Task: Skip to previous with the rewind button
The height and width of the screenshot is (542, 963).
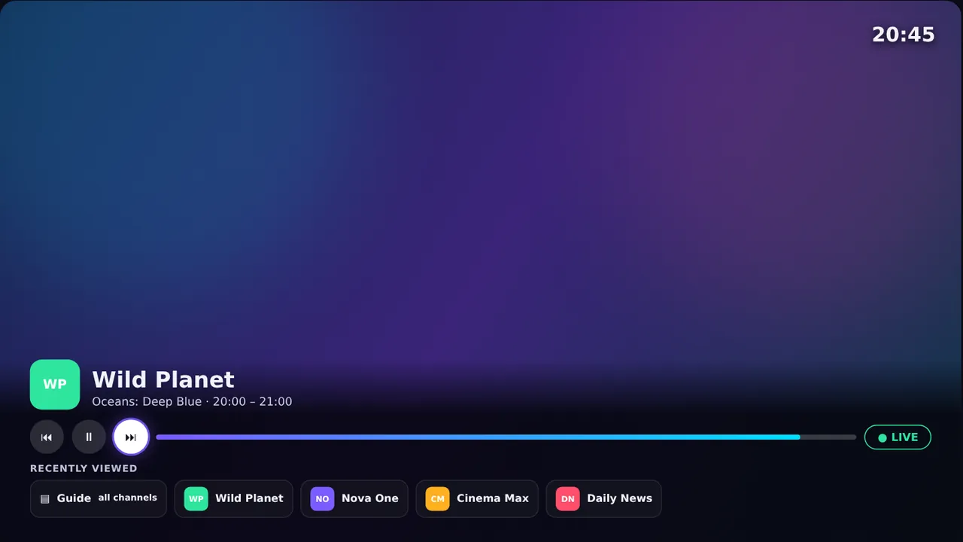Action: 47,437
